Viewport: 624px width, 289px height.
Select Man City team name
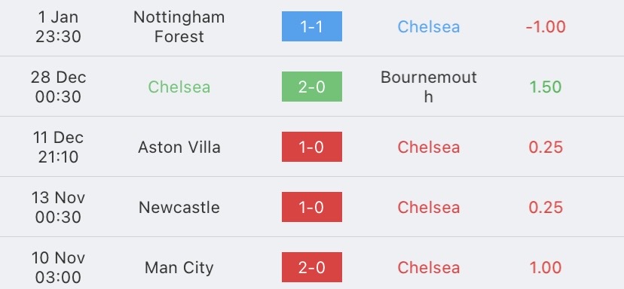pyautogui.click(x=179, y=267)
